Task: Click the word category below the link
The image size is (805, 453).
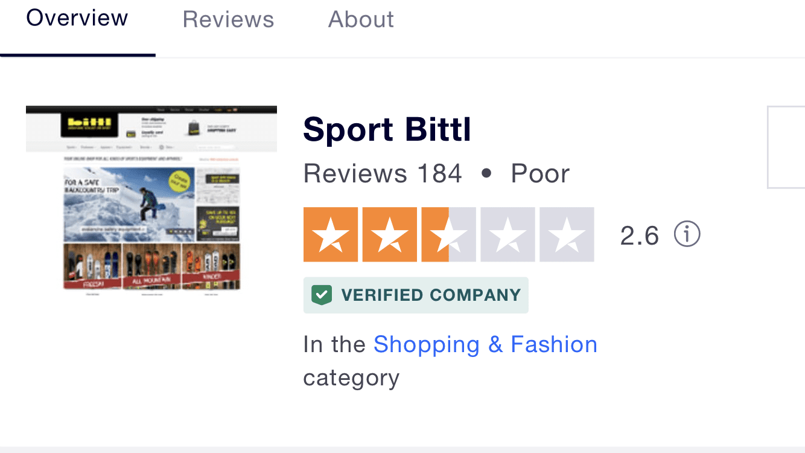Action: click(351, 378)
